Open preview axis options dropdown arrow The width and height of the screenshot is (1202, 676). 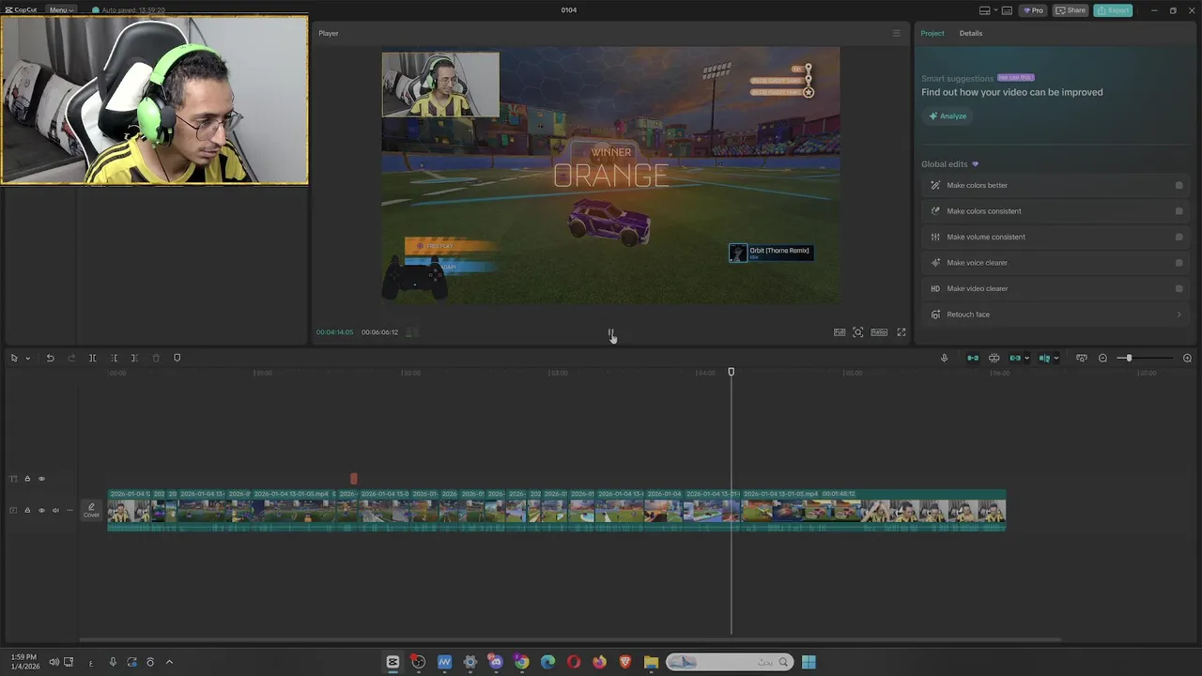tap(1056, 358)
